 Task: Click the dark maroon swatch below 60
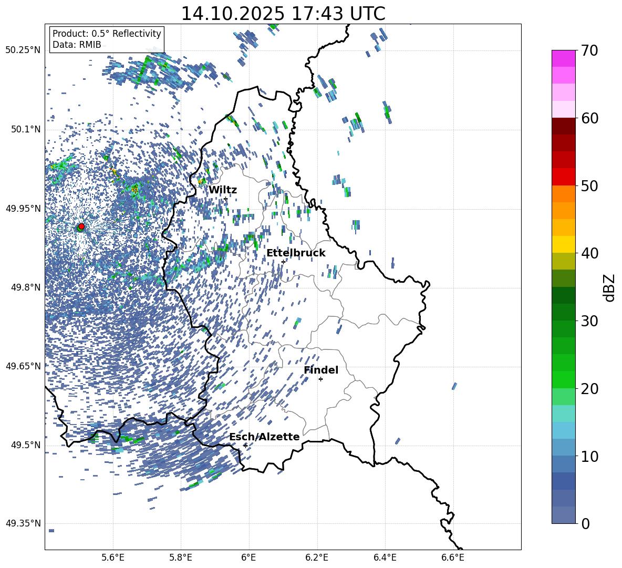(x=563, y=126)
